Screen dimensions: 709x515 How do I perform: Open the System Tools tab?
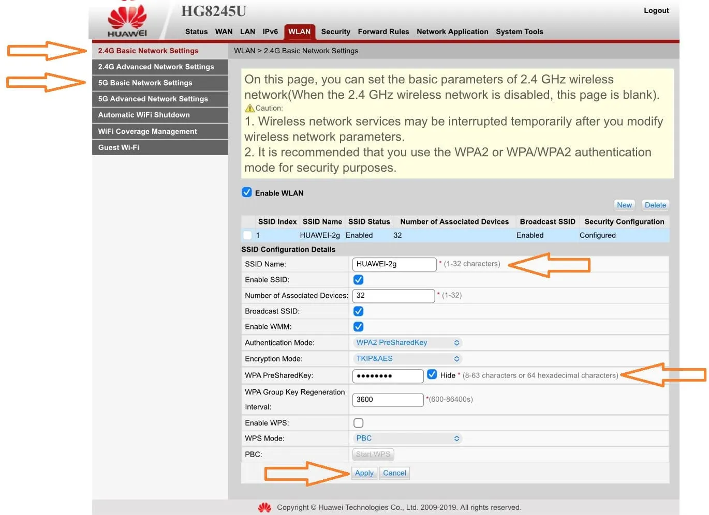[520, 32]
